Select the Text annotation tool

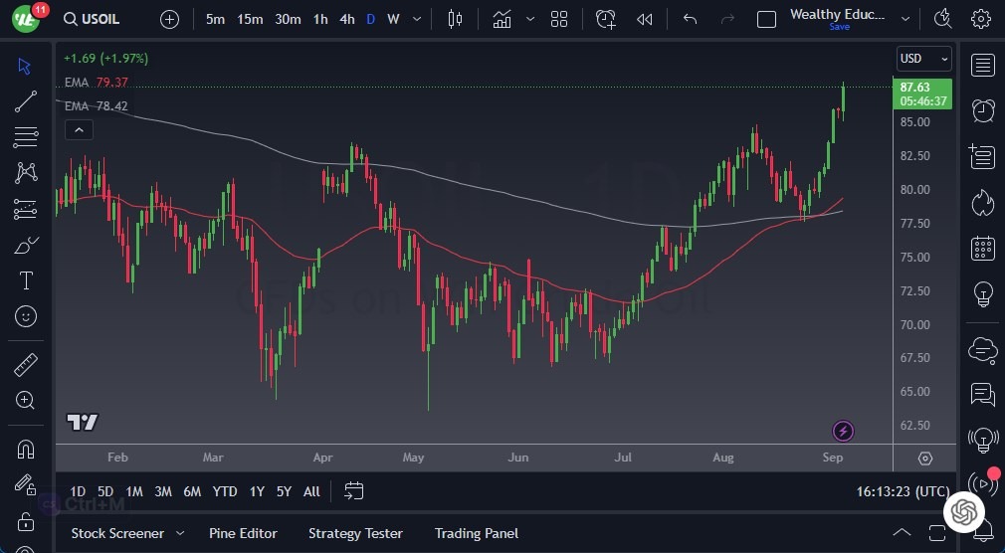(26, 280)
